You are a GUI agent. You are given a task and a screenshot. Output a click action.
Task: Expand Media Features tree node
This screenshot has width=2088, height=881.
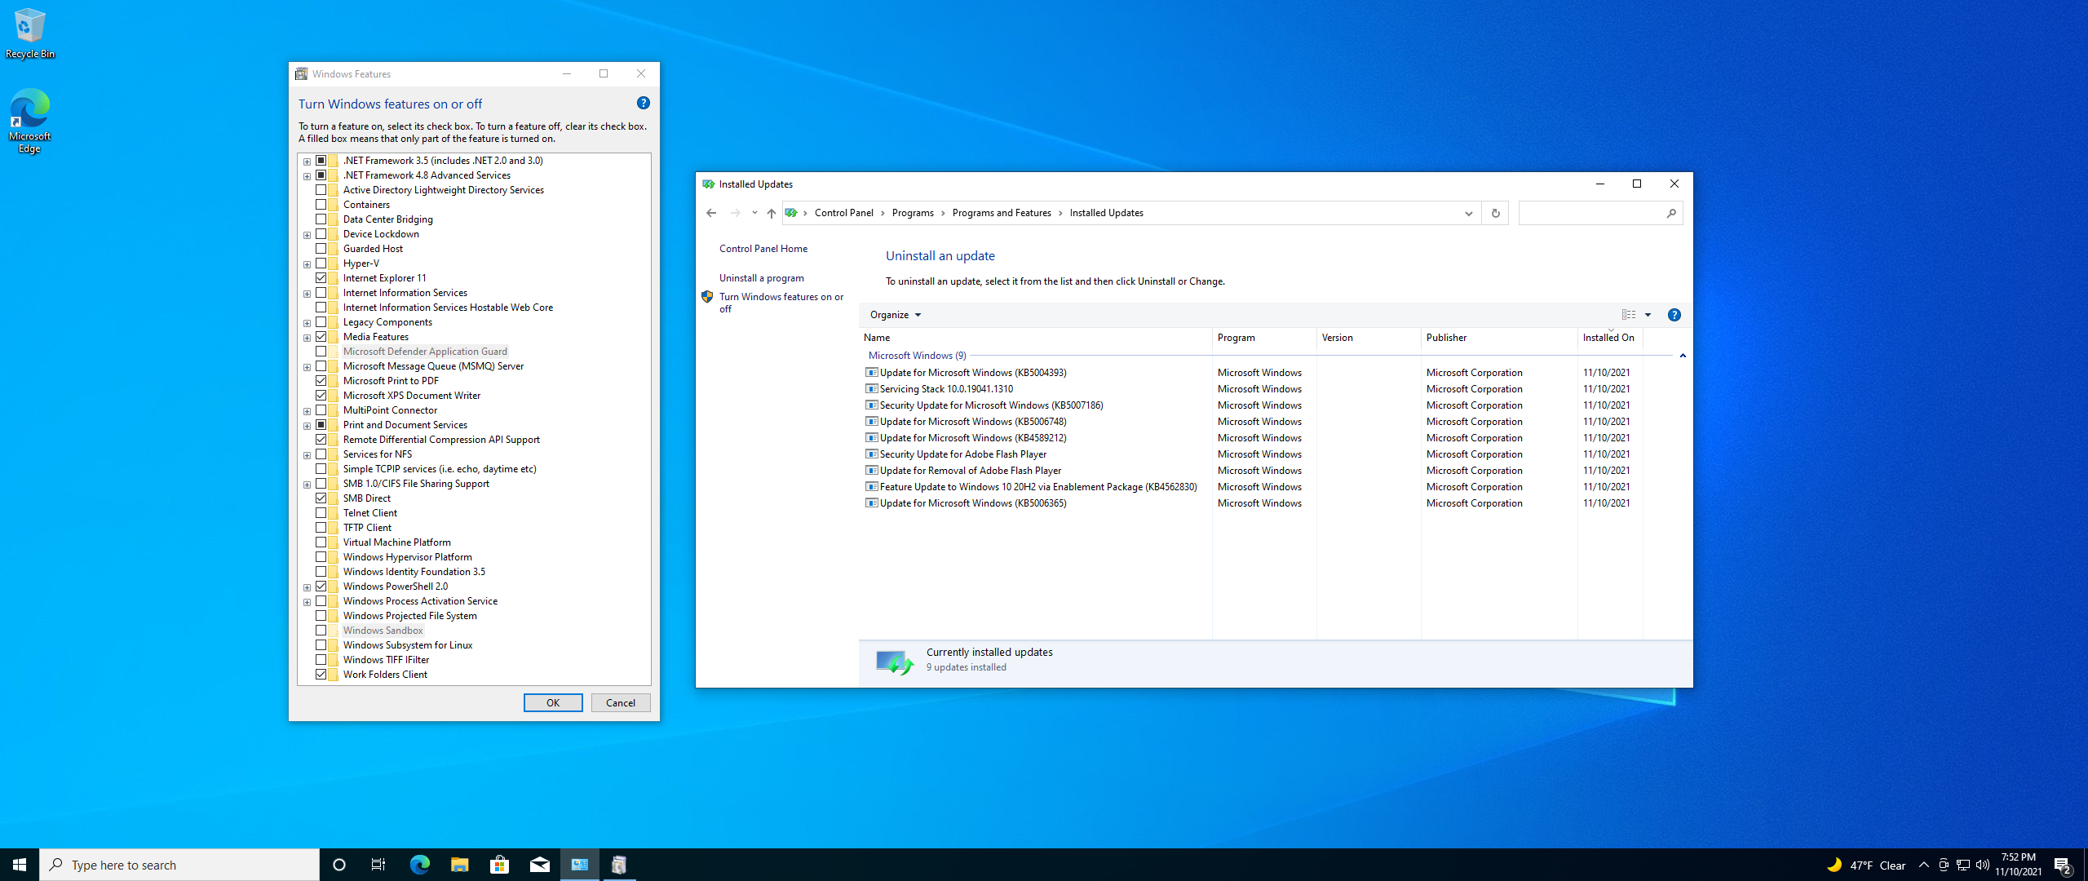(x=307, y=338)
